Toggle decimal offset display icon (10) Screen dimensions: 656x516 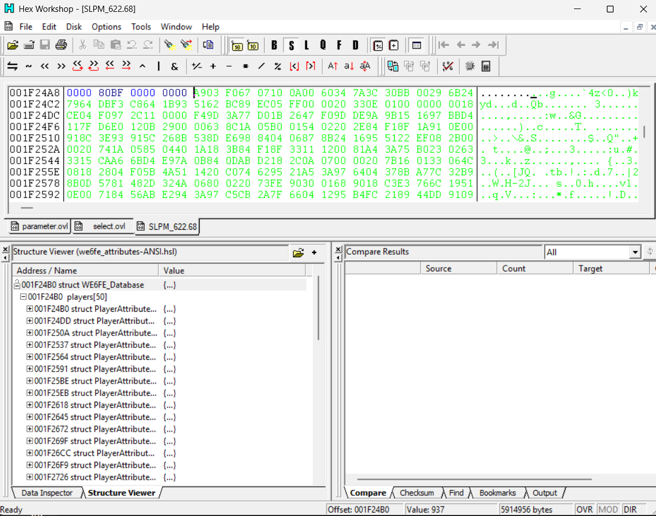click(253, 45)
